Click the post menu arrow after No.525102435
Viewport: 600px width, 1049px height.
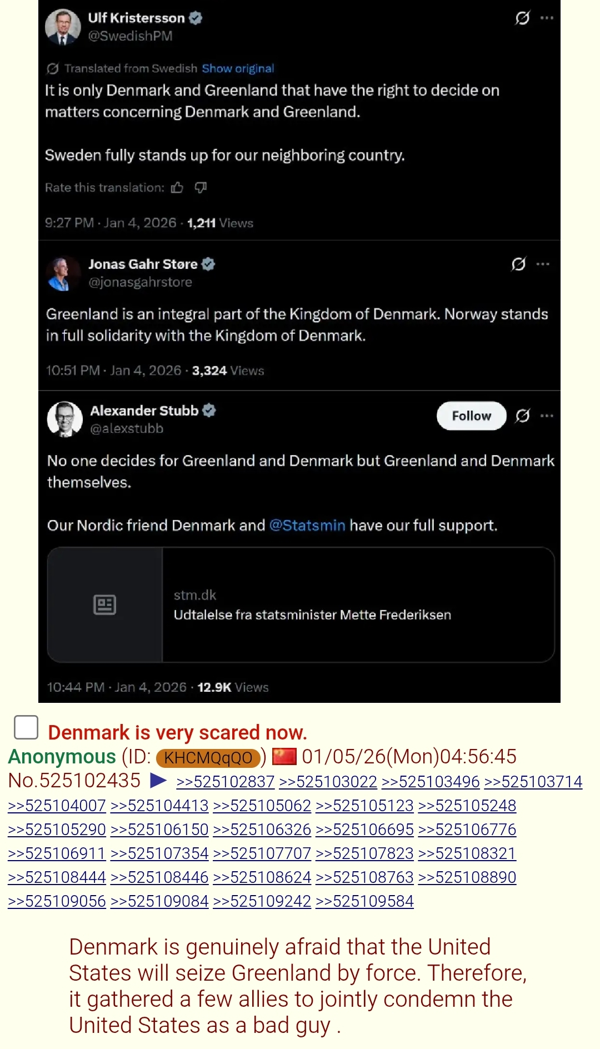pyautogui.click(x=158, y=781)
